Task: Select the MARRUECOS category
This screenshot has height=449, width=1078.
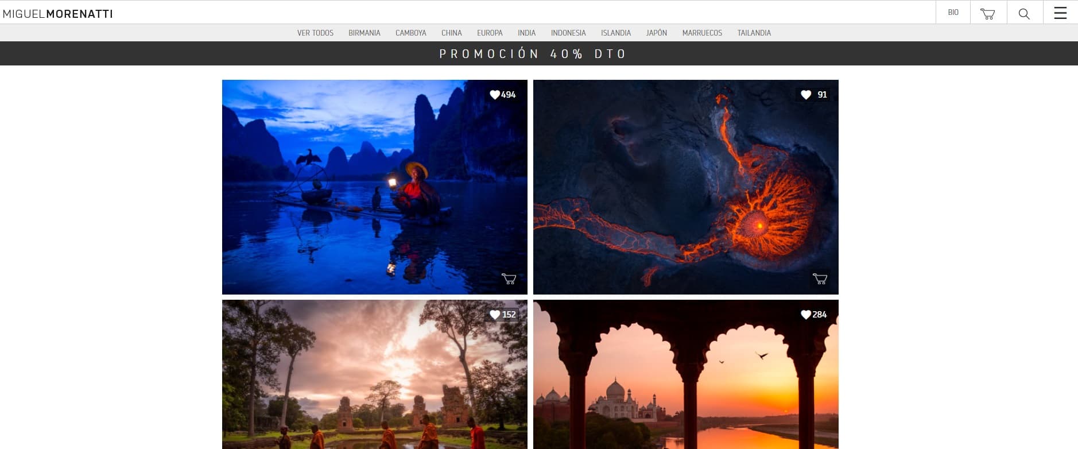Action: click(702, 33)
